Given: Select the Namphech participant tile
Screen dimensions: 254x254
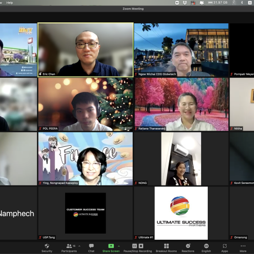Looking at the screenshot, I should tap(18, 213).
